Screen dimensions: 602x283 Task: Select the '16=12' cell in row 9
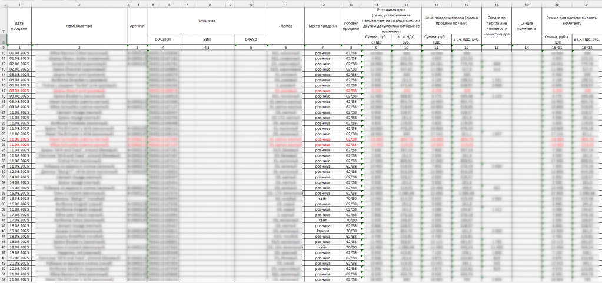[587, 47]
